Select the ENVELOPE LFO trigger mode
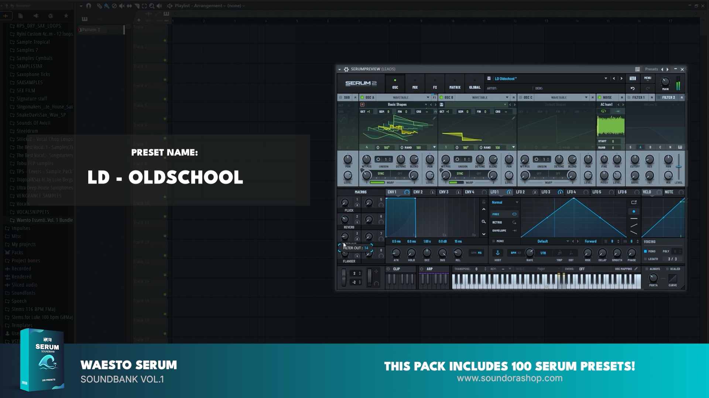The image size is (709, 398). point(504,231)
